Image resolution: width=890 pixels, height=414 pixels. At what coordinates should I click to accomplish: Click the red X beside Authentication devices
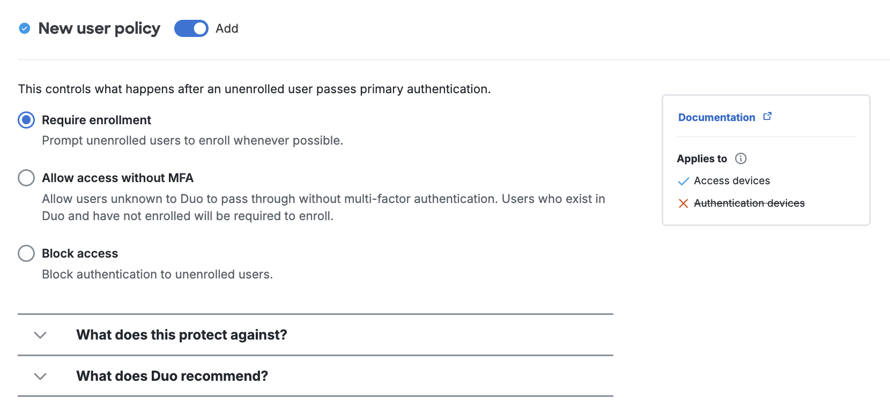pos(683,204)
